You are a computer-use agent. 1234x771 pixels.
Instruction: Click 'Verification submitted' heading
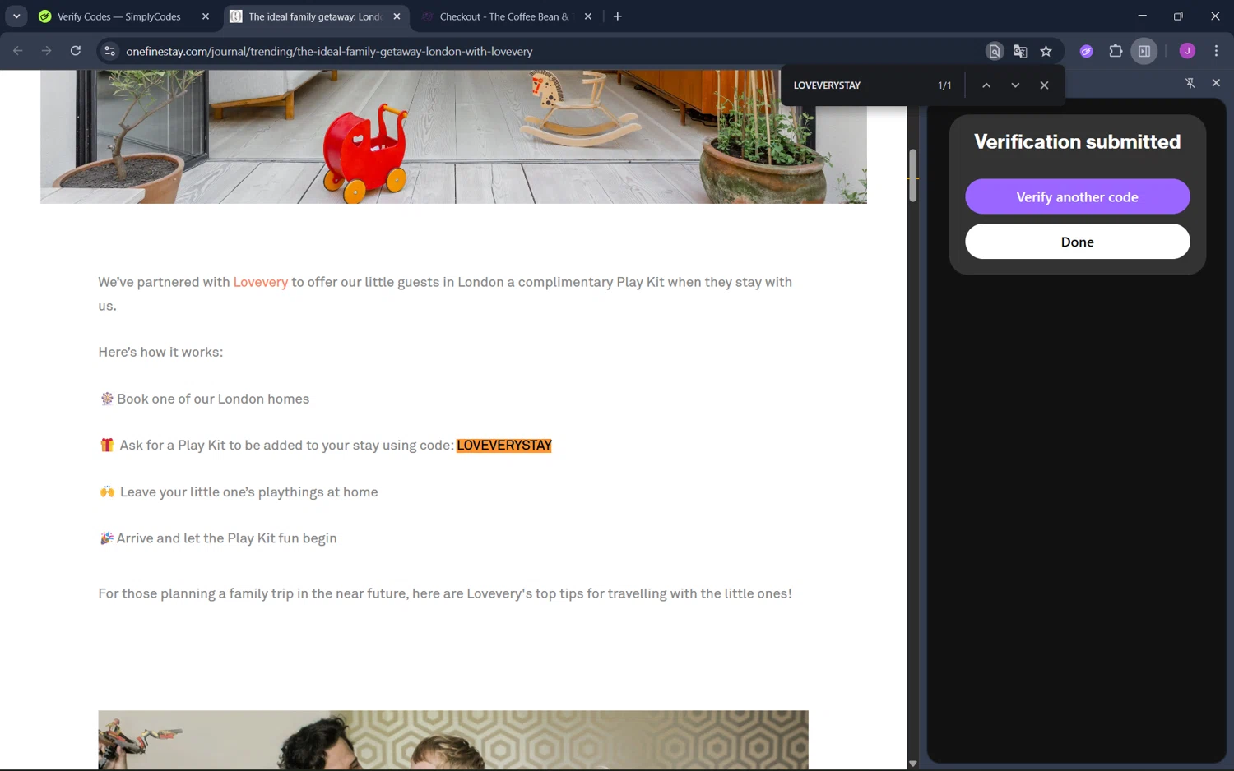(1078, 141)
